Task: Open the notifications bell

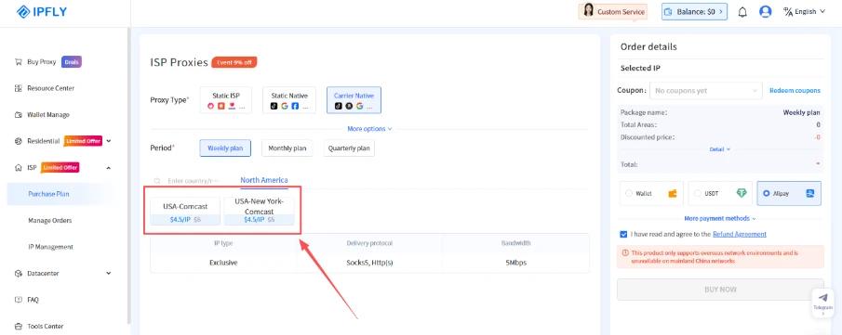Action: (x=742, y=12)
